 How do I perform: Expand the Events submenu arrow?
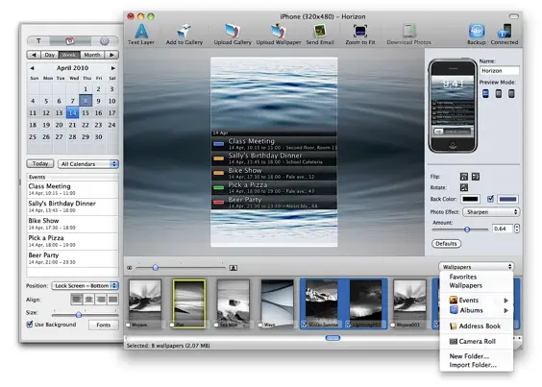[506, 301]
